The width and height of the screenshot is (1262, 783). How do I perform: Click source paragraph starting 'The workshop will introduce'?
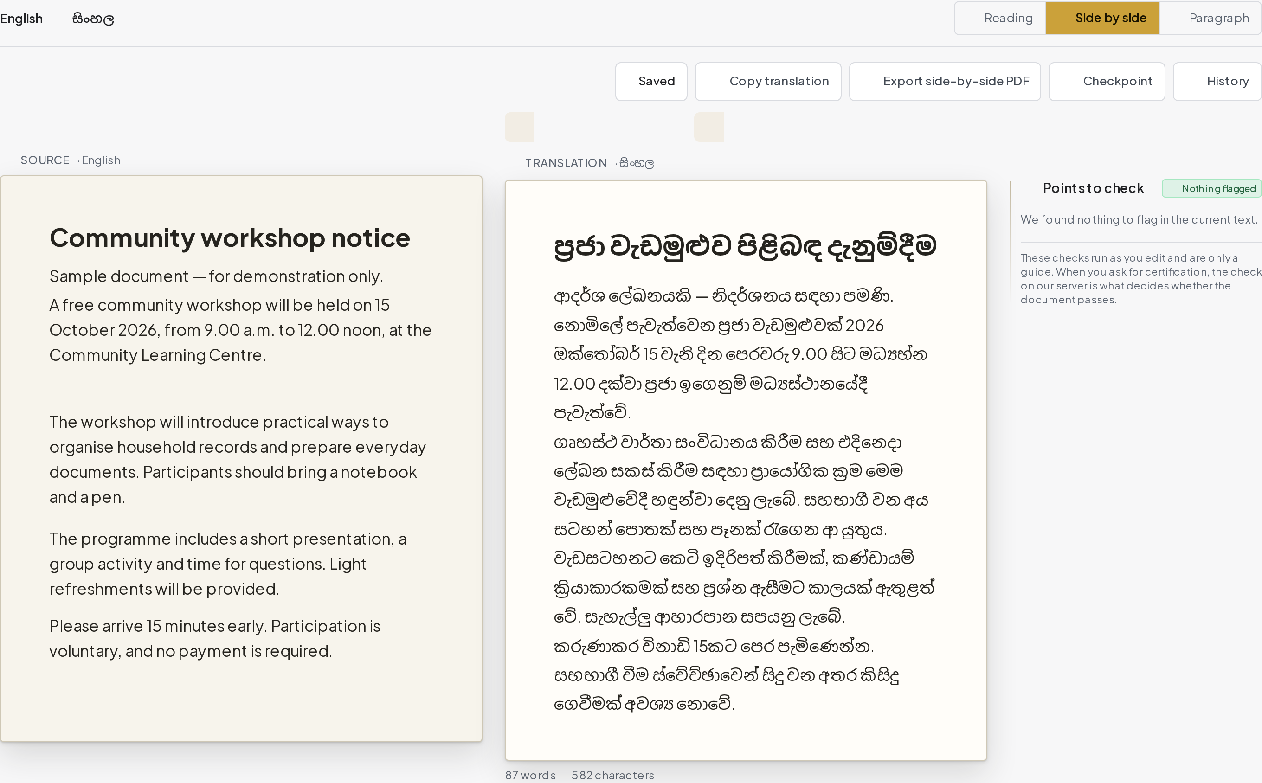tap(238, 459)
